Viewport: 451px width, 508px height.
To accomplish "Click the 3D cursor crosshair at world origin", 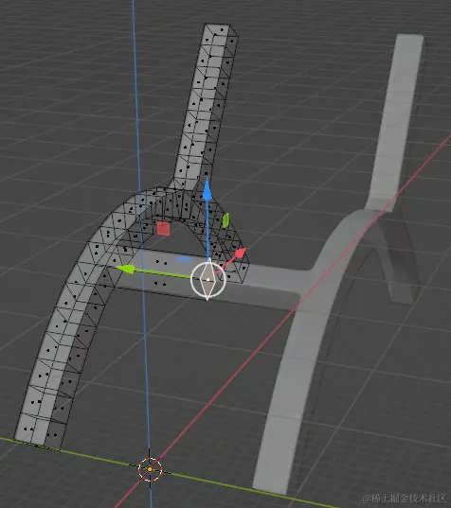I will coord(150,469).
